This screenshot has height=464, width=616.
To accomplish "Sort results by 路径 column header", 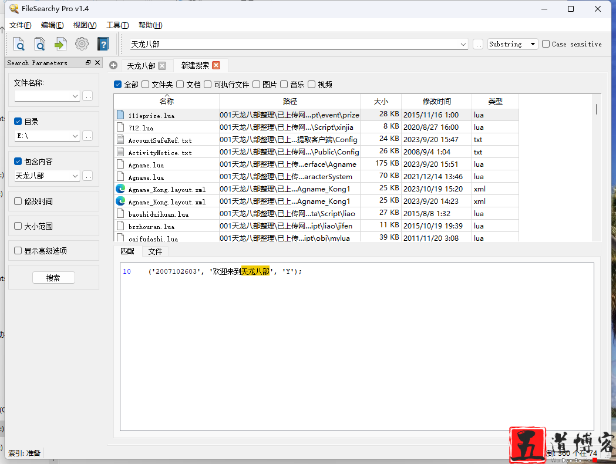I will pyautogui.click(x=290, y=102).
